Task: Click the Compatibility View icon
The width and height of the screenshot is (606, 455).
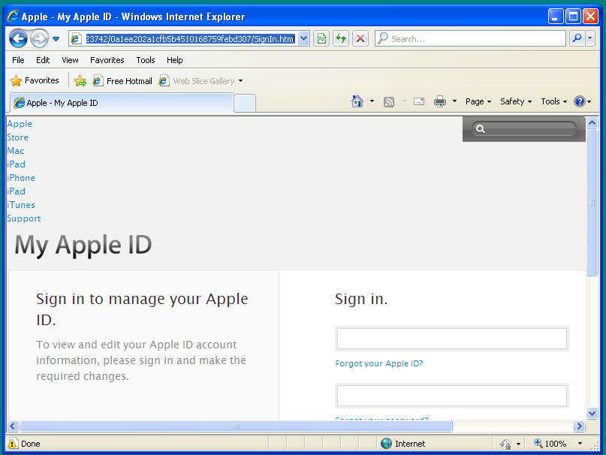Action: tap(321, 38)
